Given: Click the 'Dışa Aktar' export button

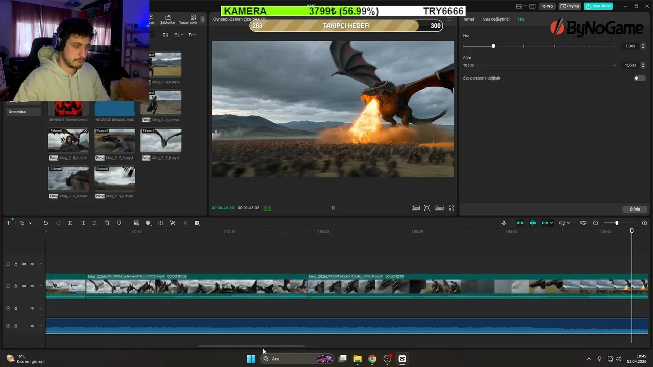Looking at the screenshot, I should tap(598, 6).
